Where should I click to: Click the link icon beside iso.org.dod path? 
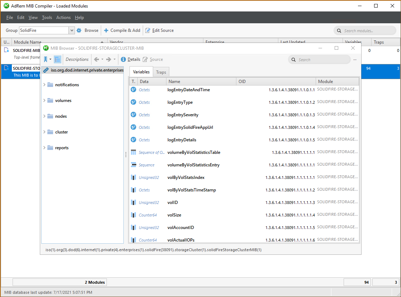coord(46,70)
